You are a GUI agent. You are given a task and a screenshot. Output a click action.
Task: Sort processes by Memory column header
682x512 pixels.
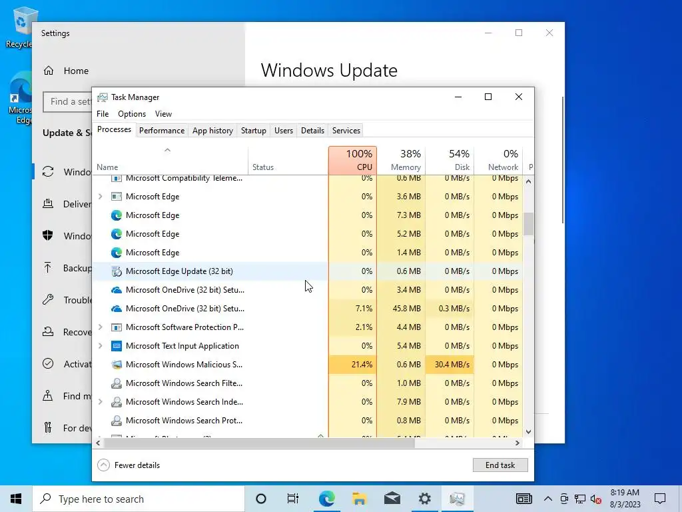401,160
